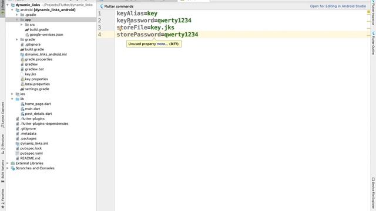The height and width of the screenshot is (211, 376).
Task: Select key.jks file
Action: 30,74
